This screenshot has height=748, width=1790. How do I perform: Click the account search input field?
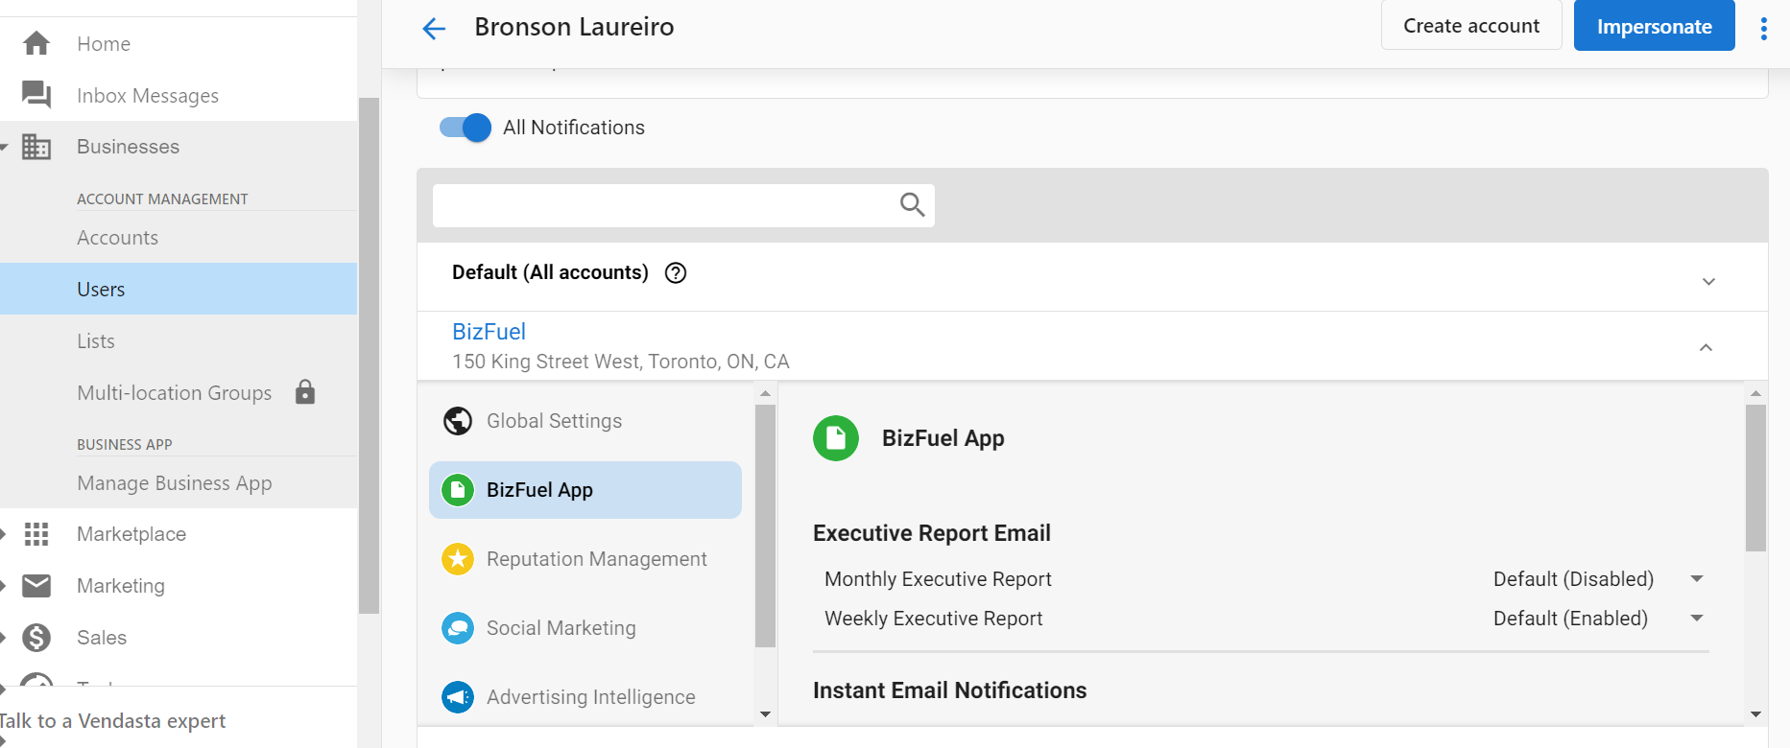(683, 205)
